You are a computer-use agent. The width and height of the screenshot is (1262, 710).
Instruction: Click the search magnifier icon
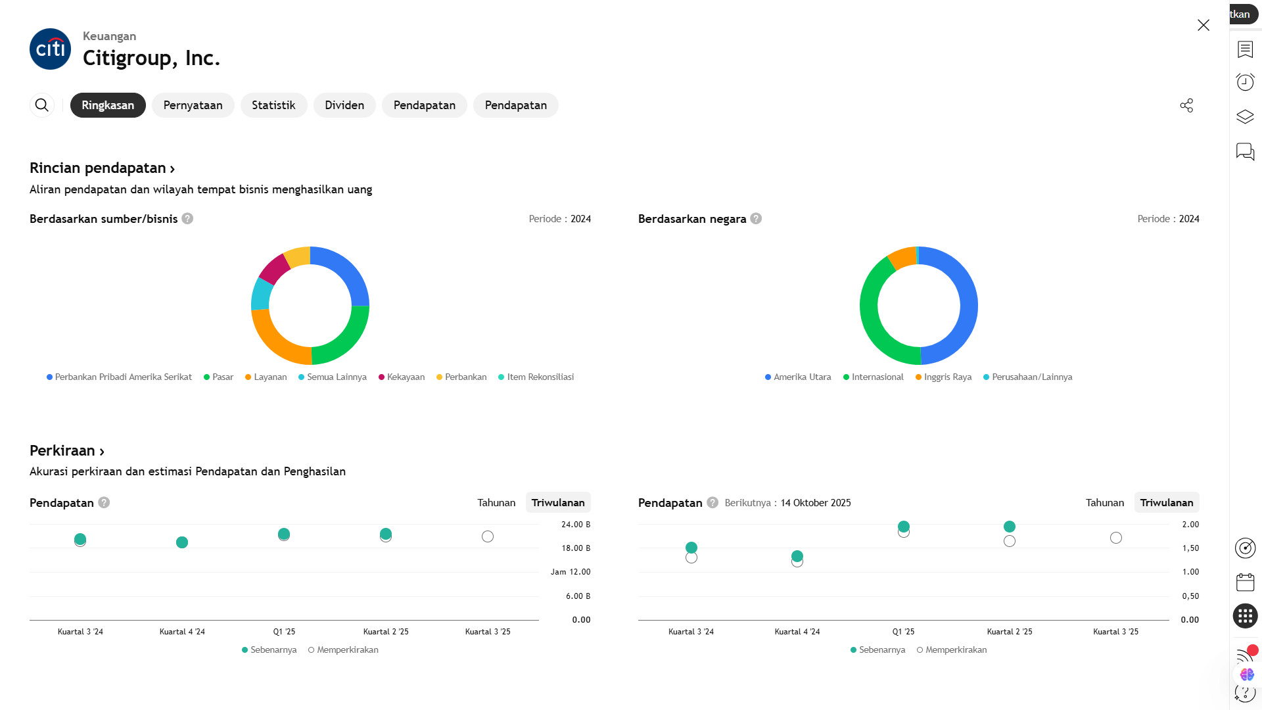pos(41,105)
